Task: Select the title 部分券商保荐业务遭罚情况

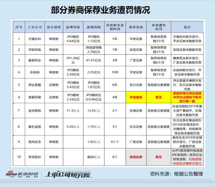Action: (101, 10)
